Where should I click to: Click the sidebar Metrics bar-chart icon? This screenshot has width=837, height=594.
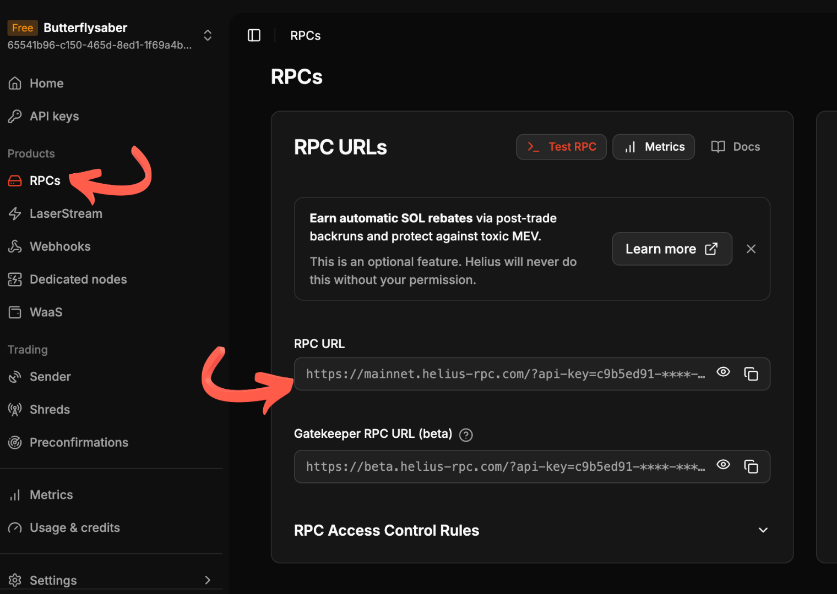pyautogui.click(x=15, y=495)
